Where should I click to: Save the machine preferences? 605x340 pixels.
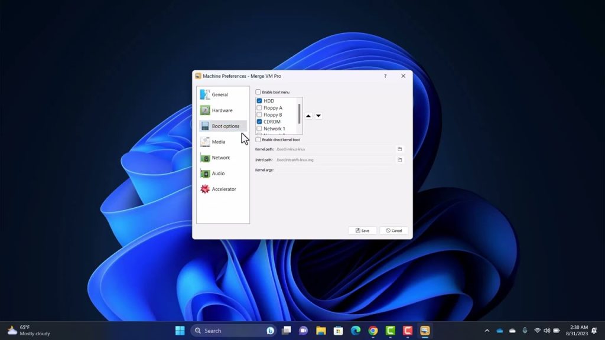click(362, 230)
